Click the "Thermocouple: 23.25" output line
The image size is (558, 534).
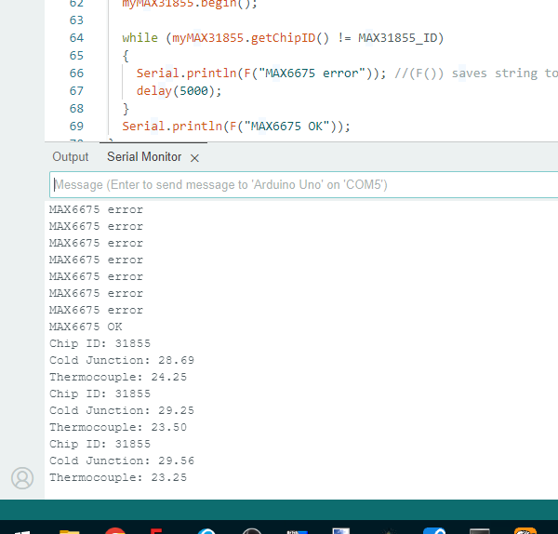(x=118, y=477)
